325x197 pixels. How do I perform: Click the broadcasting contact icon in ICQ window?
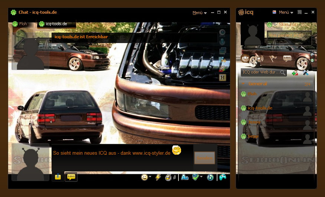pos(259,59)
